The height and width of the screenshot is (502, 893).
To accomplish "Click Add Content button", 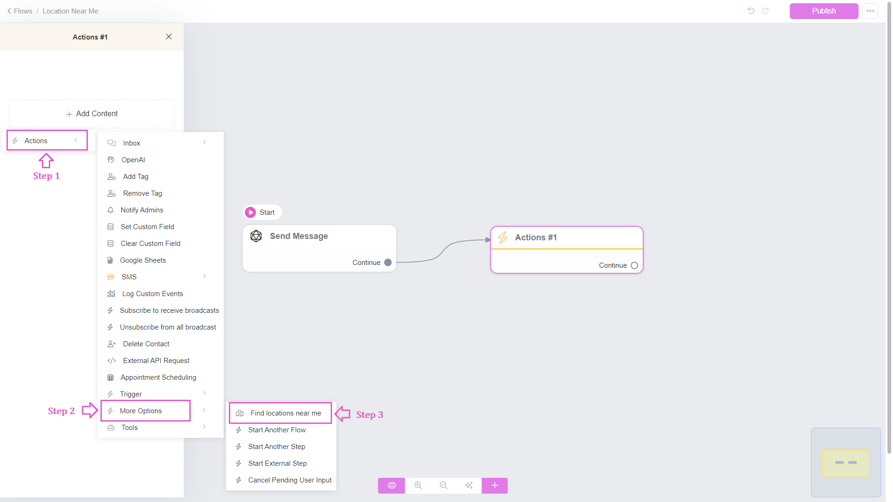I will 92,114.
